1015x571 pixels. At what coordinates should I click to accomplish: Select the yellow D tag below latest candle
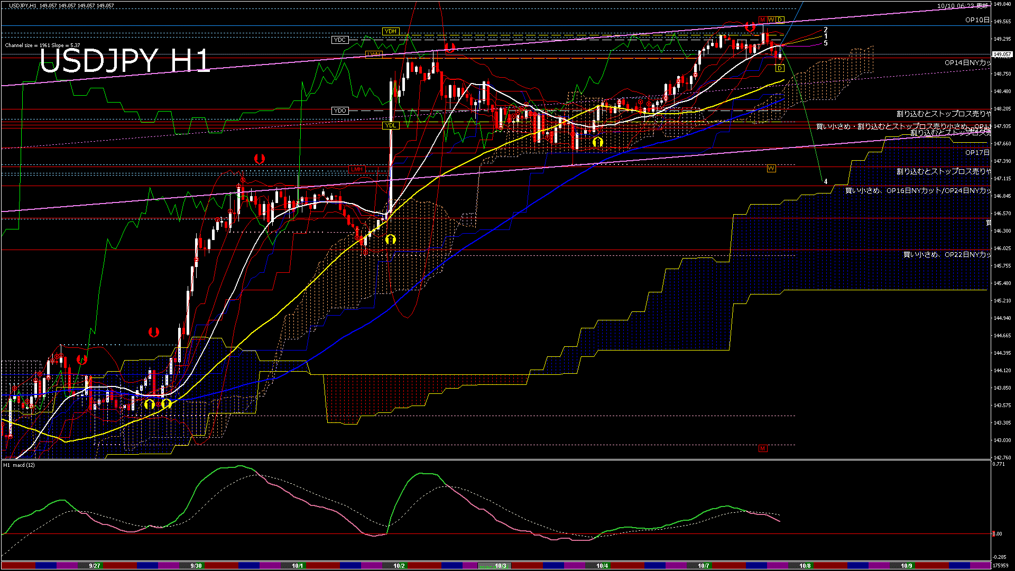[780, 68]
